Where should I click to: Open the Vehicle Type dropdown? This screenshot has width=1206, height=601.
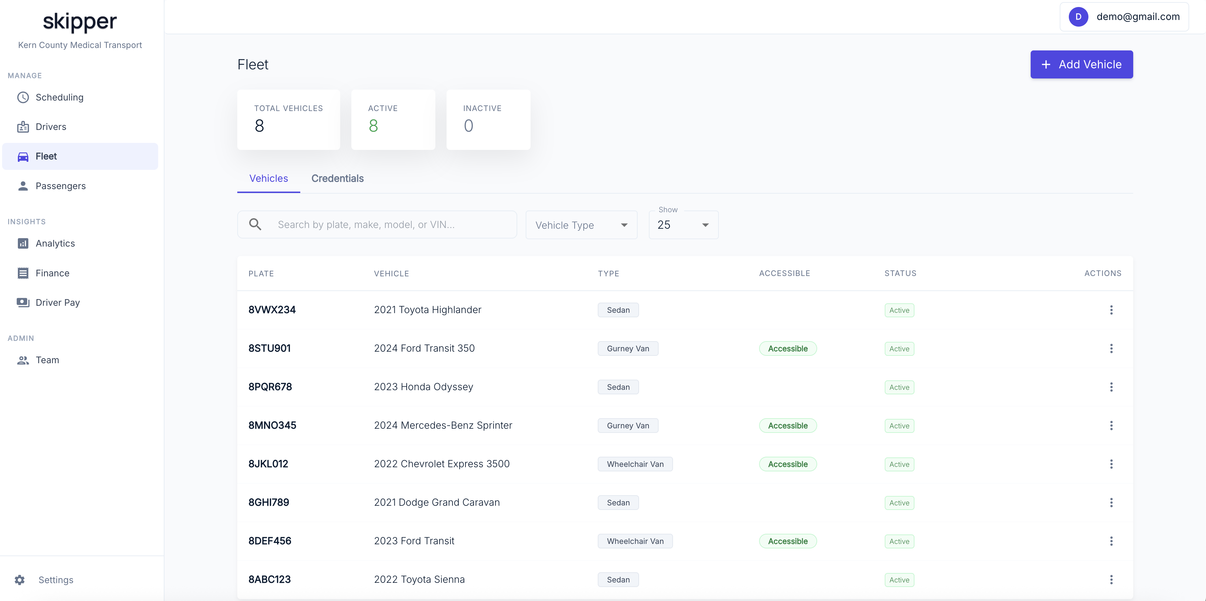[x=581, y=225]
